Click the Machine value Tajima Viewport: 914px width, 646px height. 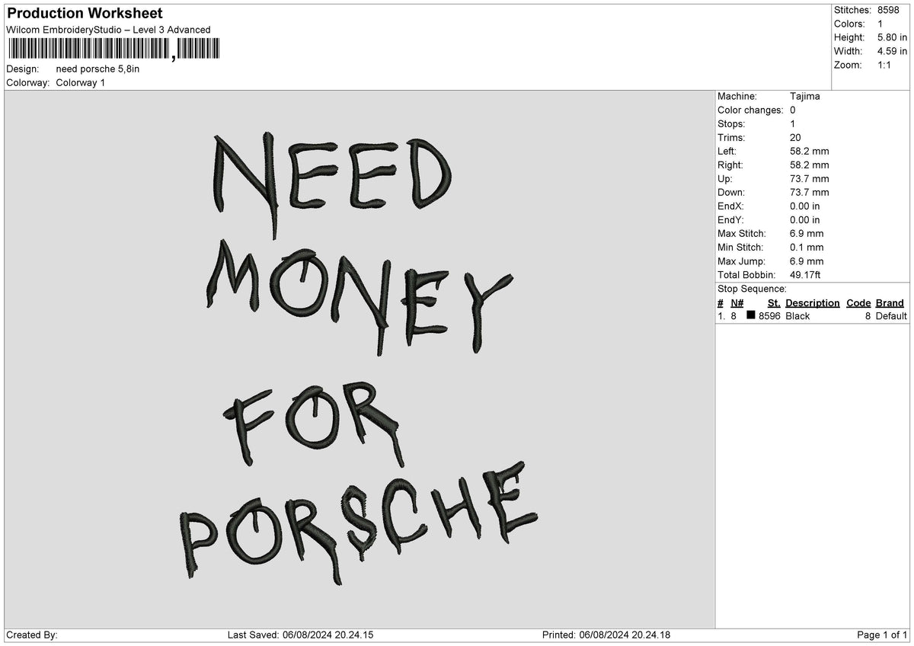pyautogui.click(x=805, y=97)
